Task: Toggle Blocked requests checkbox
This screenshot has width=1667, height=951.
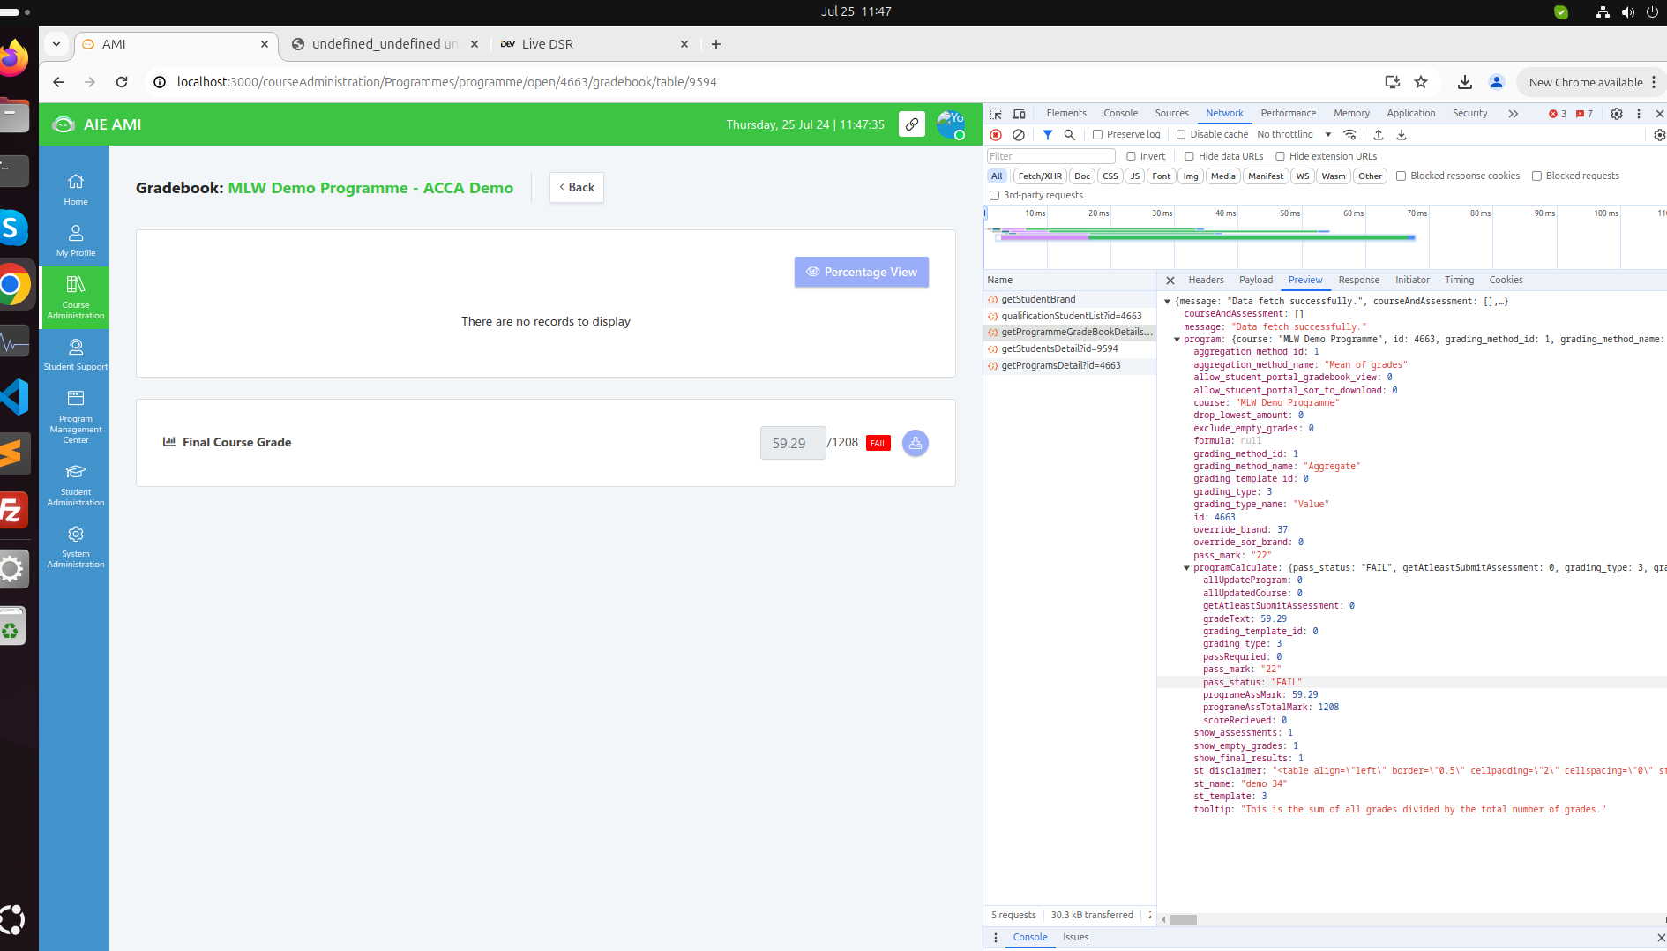Action: pyautogui.click(x=1536, y=176)
